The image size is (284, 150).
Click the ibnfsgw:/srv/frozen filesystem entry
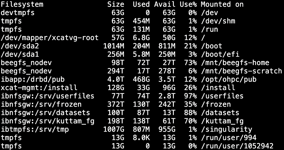[x=41, y=104]
